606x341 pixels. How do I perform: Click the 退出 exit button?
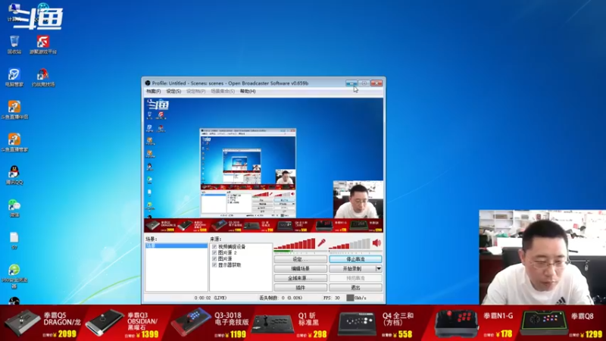pyautogui.click(x=355, y=288)
